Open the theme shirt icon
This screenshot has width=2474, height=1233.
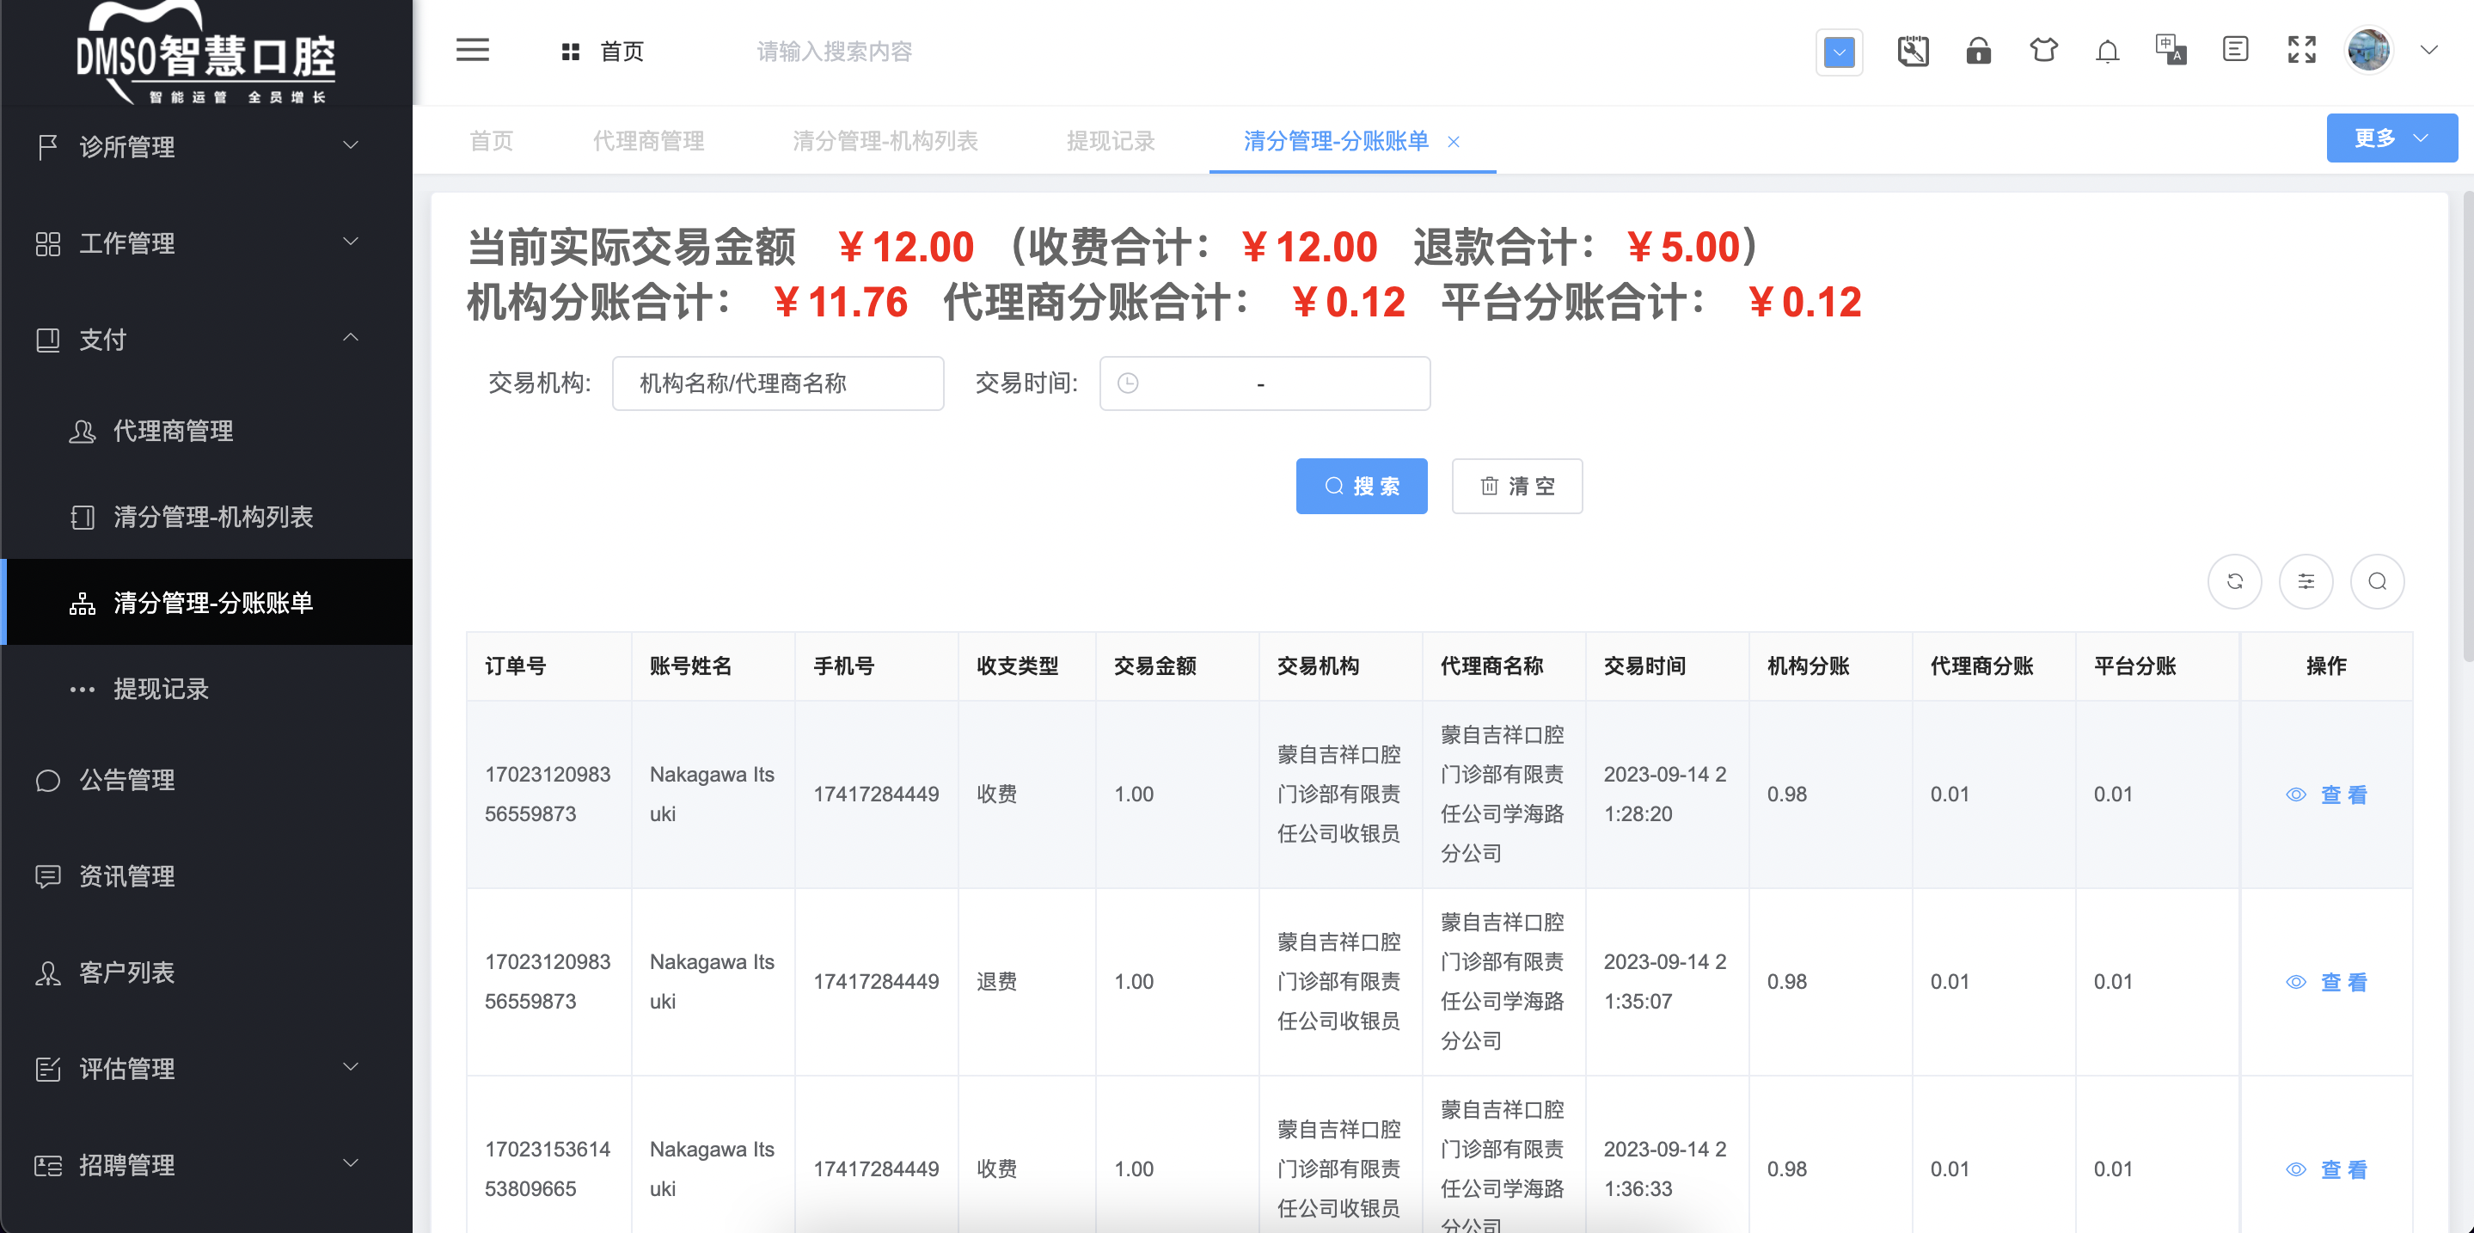[2042, 50]
